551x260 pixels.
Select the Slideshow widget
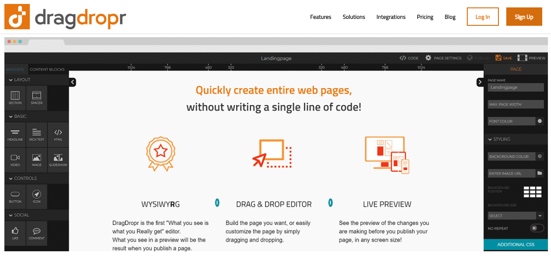[58, 160]
